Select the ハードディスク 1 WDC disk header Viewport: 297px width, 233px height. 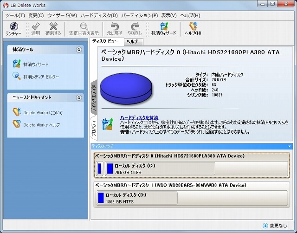click(170, 185)
